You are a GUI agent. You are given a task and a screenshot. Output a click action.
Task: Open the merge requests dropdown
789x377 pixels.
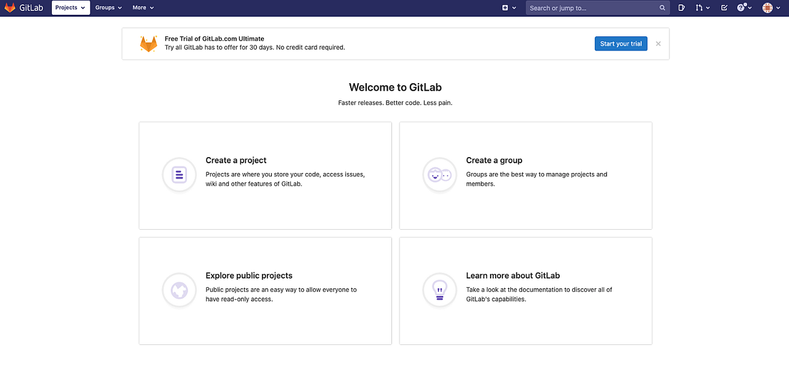click(x=703, y=8)
